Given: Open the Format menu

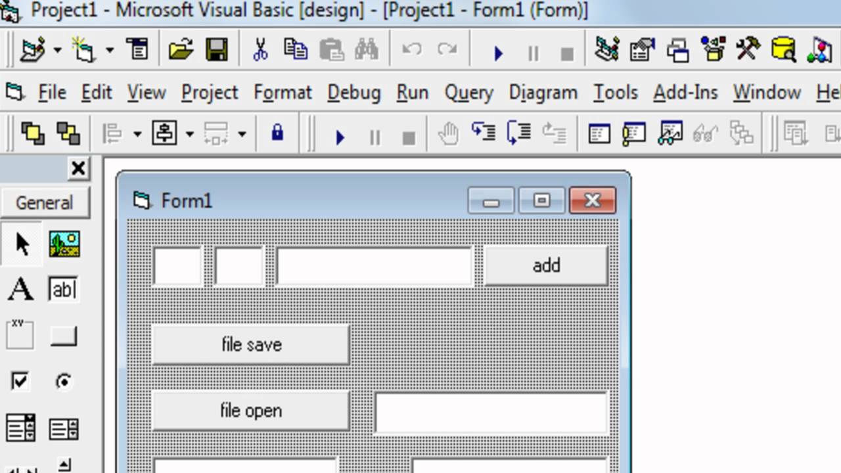Looking at the screenshot, I should point(283,93).
